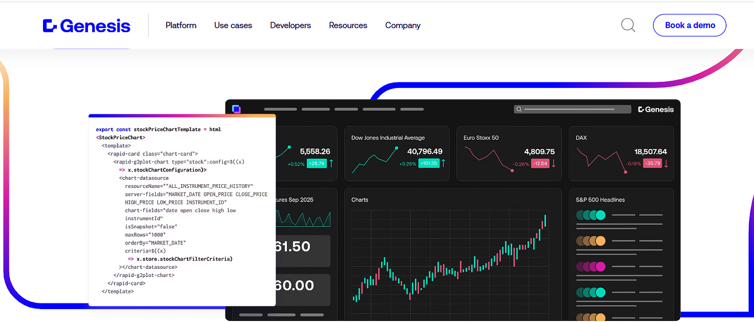Click the Book a demo button
This screenshot has height=322, width=754.
click(690, 25)
